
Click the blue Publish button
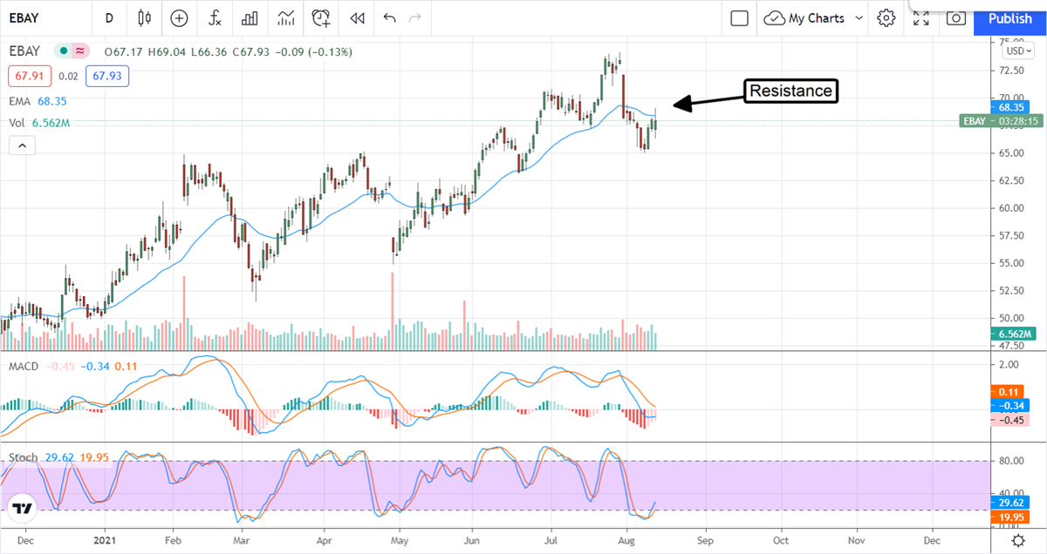coord(1010,18)
